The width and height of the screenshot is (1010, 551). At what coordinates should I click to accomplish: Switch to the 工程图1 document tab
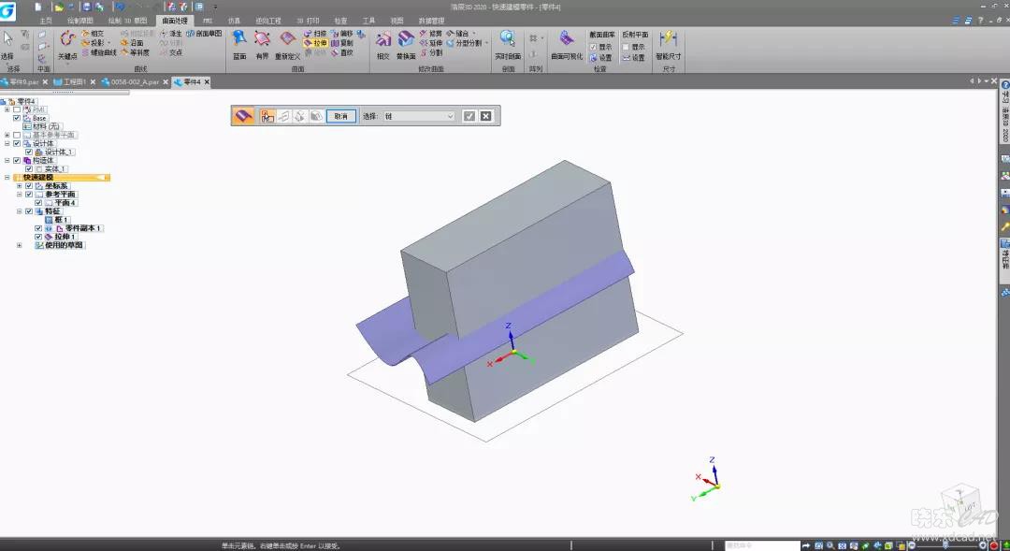click(70, 82)
